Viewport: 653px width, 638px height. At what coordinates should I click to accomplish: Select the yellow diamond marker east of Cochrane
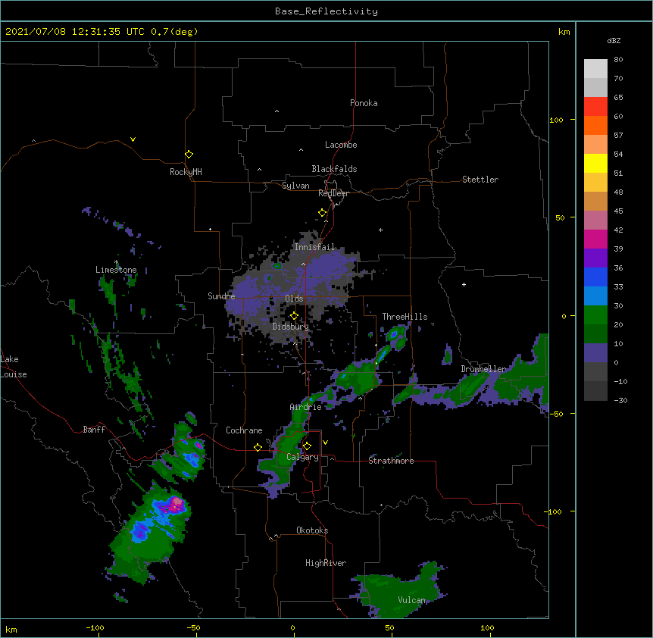point(258,447)
